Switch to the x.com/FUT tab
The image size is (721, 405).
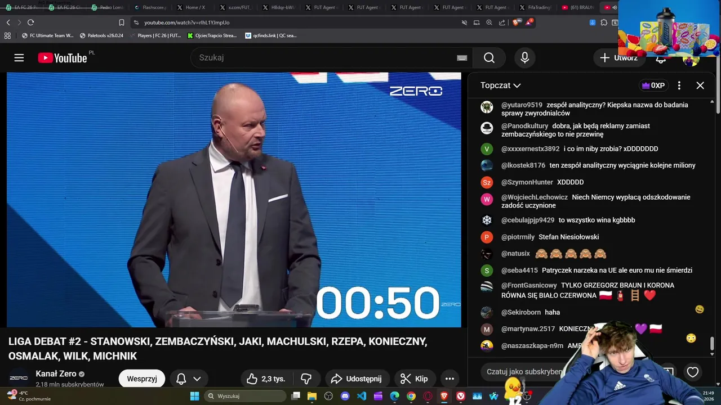click(x=235, y=7)
